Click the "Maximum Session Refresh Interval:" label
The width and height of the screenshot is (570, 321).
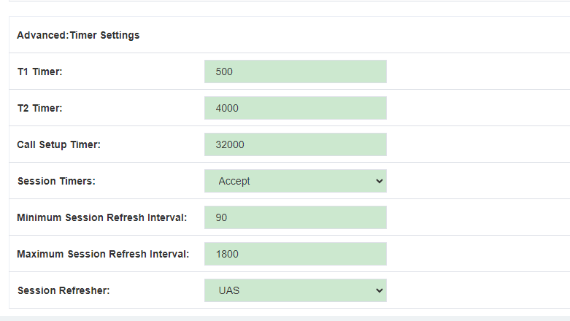(103, 254)
